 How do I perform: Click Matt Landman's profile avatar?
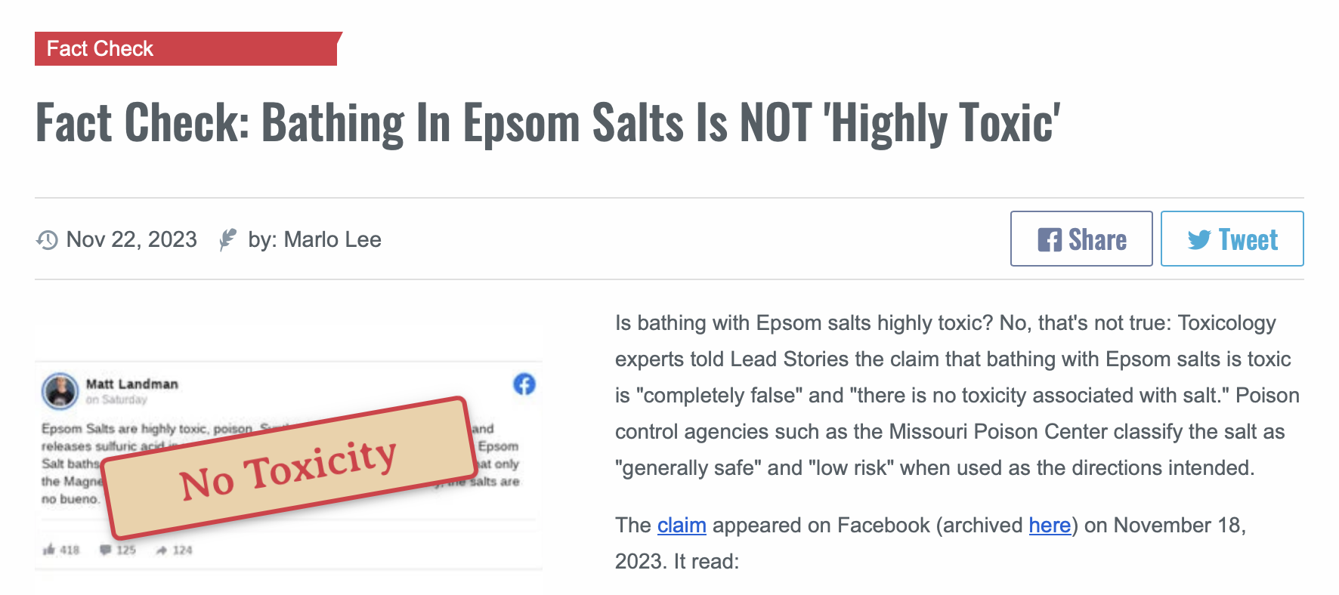(60, 391)
